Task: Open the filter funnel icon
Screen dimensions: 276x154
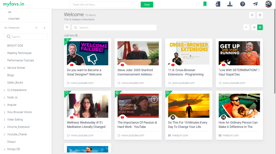Action: (67, 27)
